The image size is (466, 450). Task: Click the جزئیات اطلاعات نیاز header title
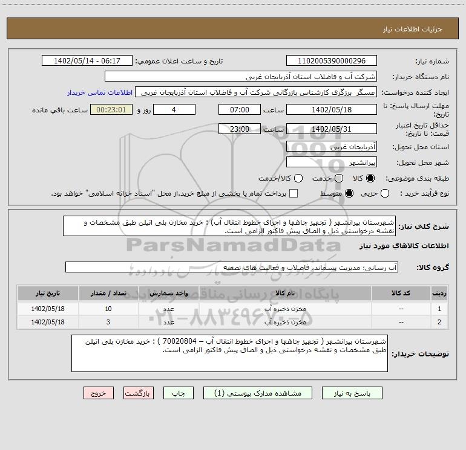(x=412, y=29)
